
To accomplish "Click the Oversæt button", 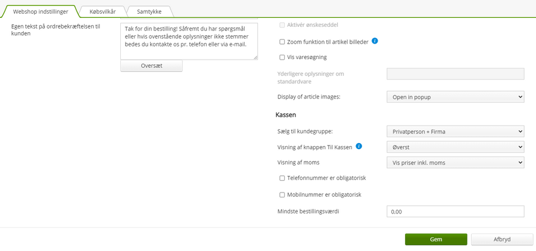I will (151, 66).
